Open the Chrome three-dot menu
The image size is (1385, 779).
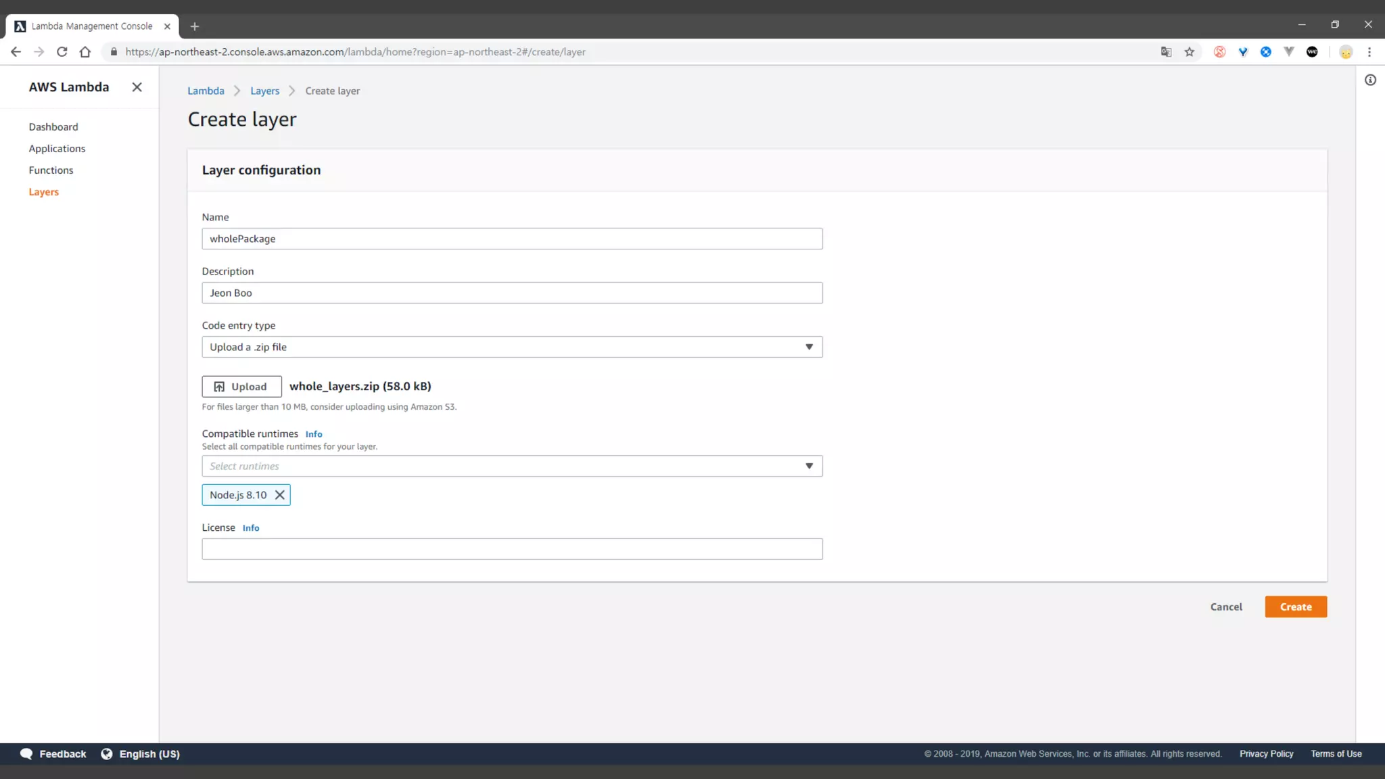[x=1369, y=52]
